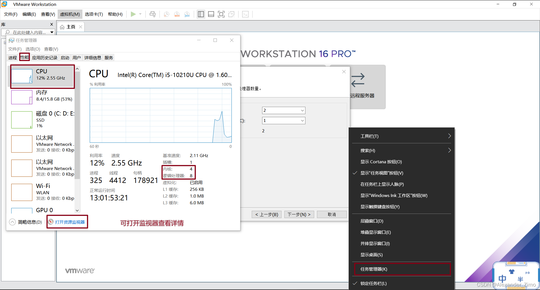The image size is (540, 290).
Task: Uncheck 显示"任务视图"按钮(V) option
Action: tap(402, 173)
